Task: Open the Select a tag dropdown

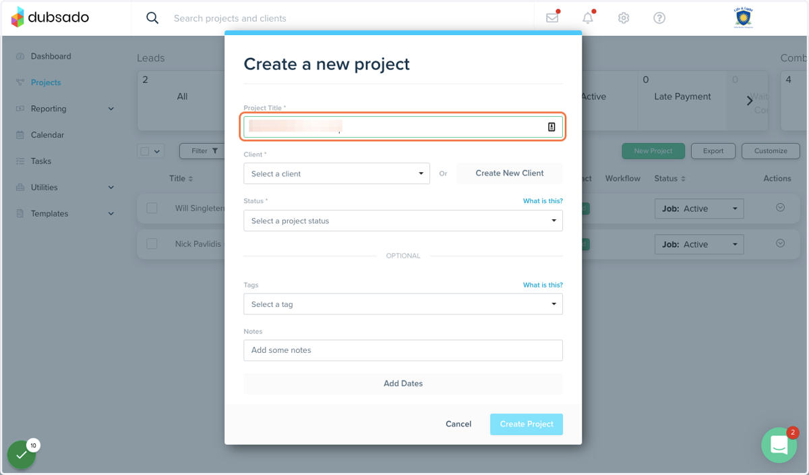Action: click(x=403, y=304)
